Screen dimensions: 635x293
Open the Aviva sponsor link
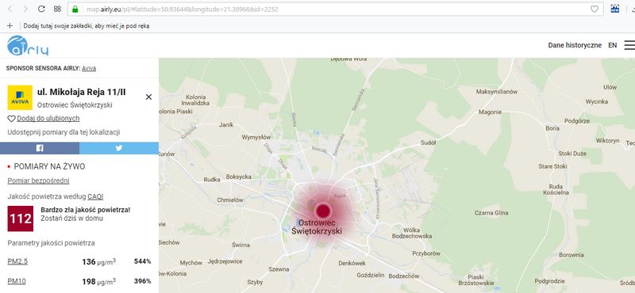89,68
